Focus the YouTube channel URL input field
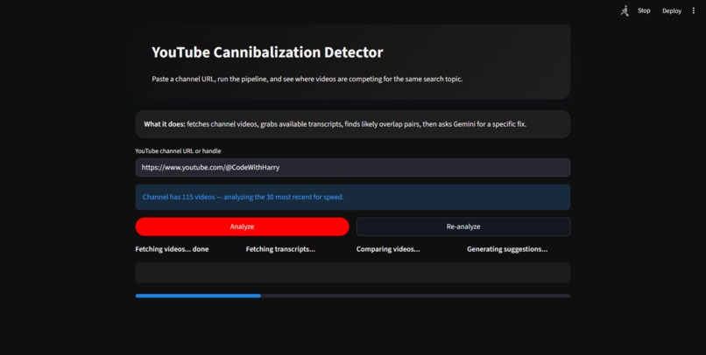This screenshot has height=355, width=706. coord(352,167)
